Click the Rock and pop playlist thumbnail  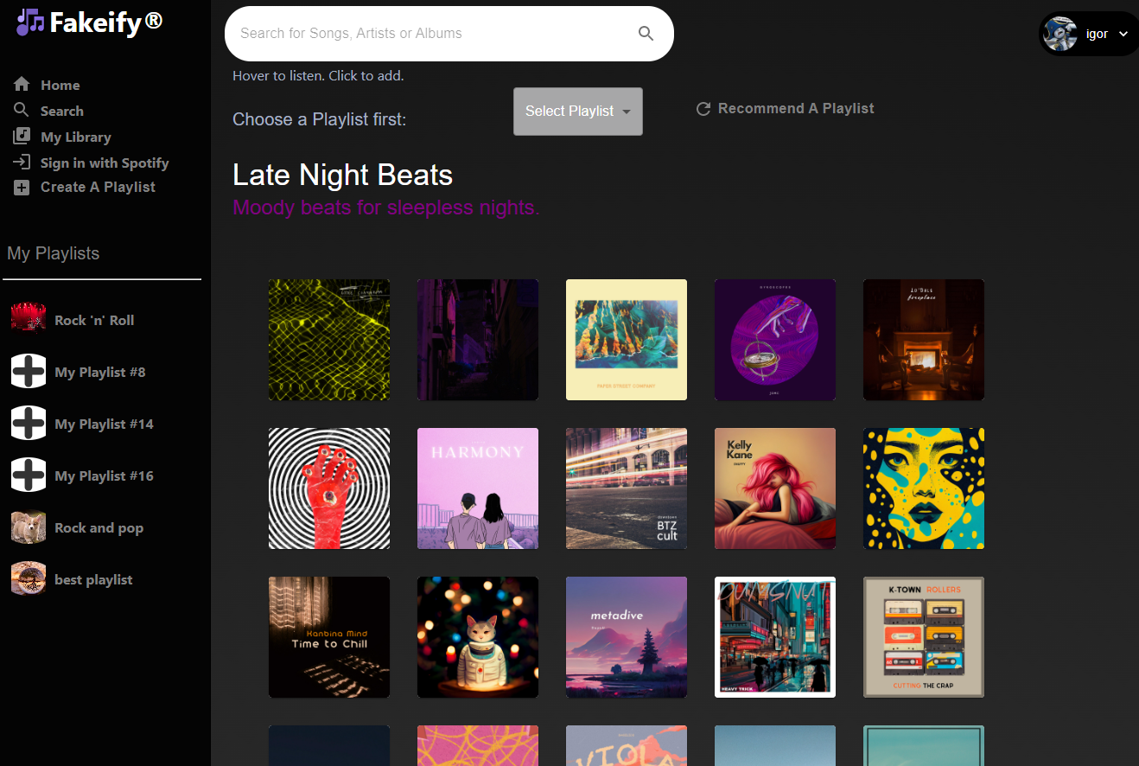29,527
